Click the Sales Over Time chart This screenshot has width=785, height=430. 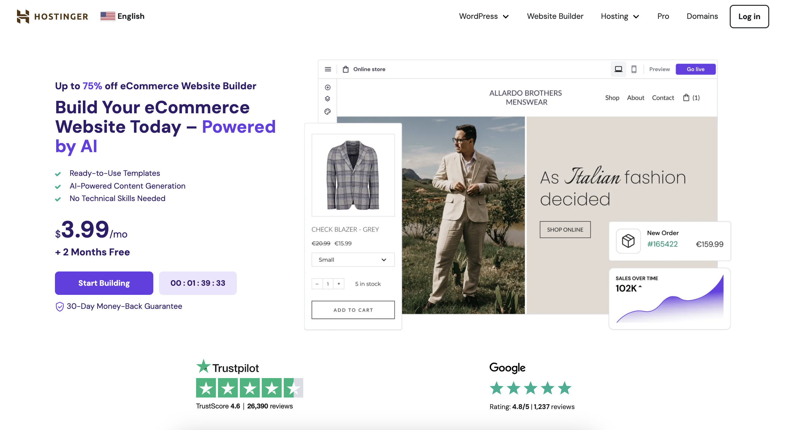click(670, 299)
